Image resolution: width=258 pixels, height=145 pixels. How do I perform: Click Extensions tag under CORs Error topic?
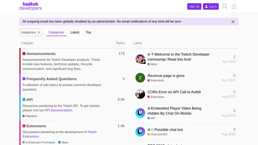(156, 97)
